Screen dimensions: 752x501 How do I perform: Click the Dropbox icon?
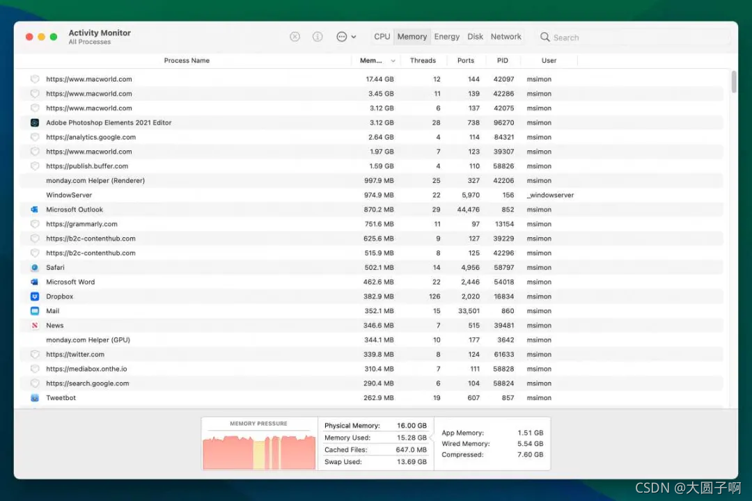coord(35,296)
